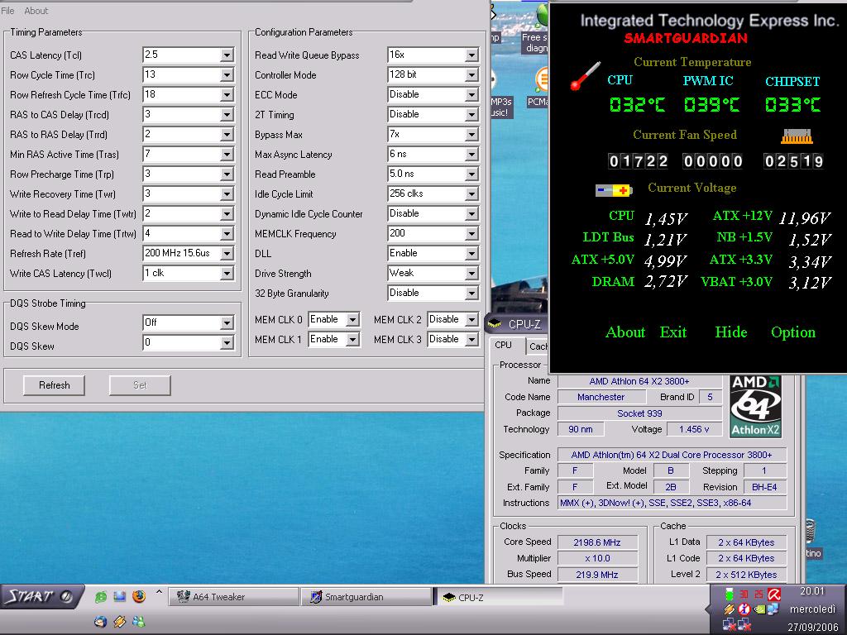Launch Firefox from the quick launch bar
Screen dimensions: 847x635
[x=139, y=597]
